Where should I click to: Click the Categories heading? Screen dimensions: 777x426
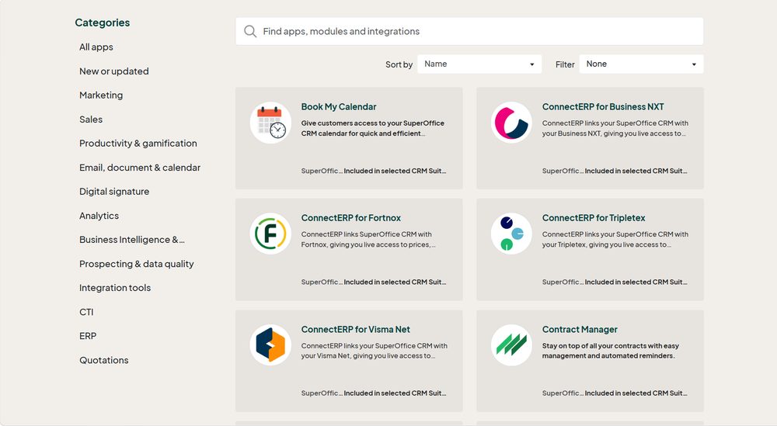102,23
